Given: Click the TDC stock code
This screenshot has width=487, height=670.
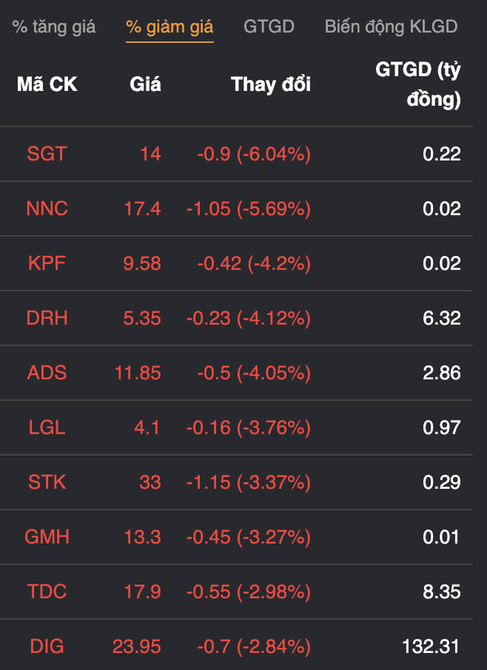Looking at the screenshot, I should (x=47, y=592).
